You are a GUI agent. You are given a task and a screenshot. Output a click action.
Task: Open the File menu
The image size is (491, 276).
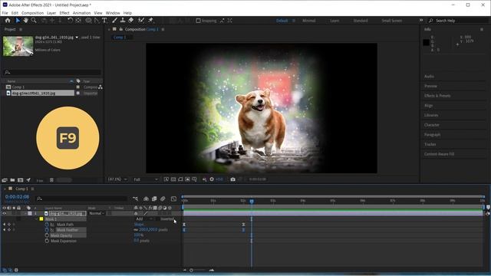[x=5, y=13]
